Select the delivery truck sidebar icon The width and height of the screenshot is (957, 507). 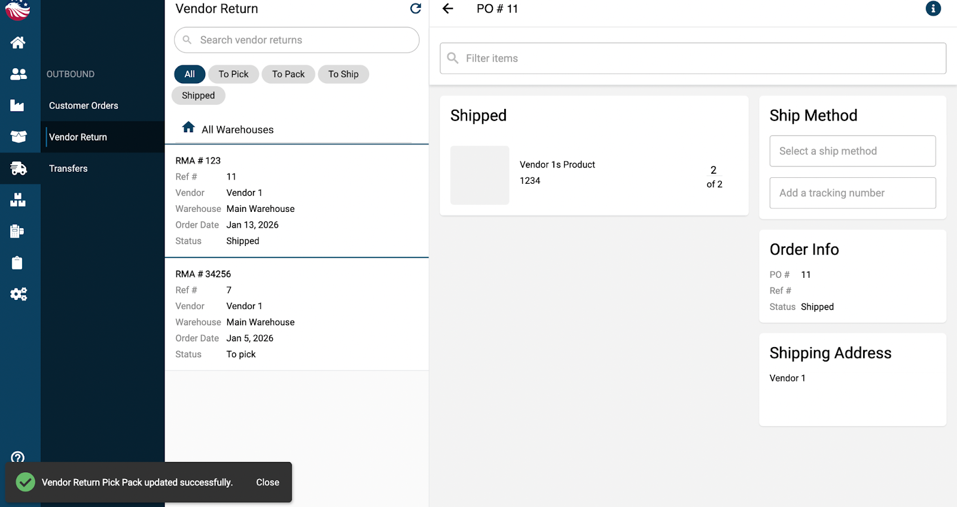tap(19, 168)
